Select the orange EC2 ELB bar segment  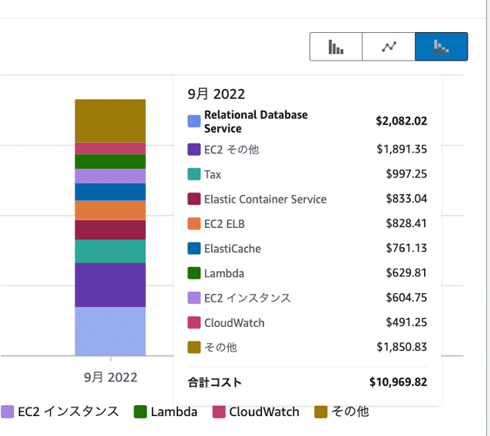(x=110, y=210)
